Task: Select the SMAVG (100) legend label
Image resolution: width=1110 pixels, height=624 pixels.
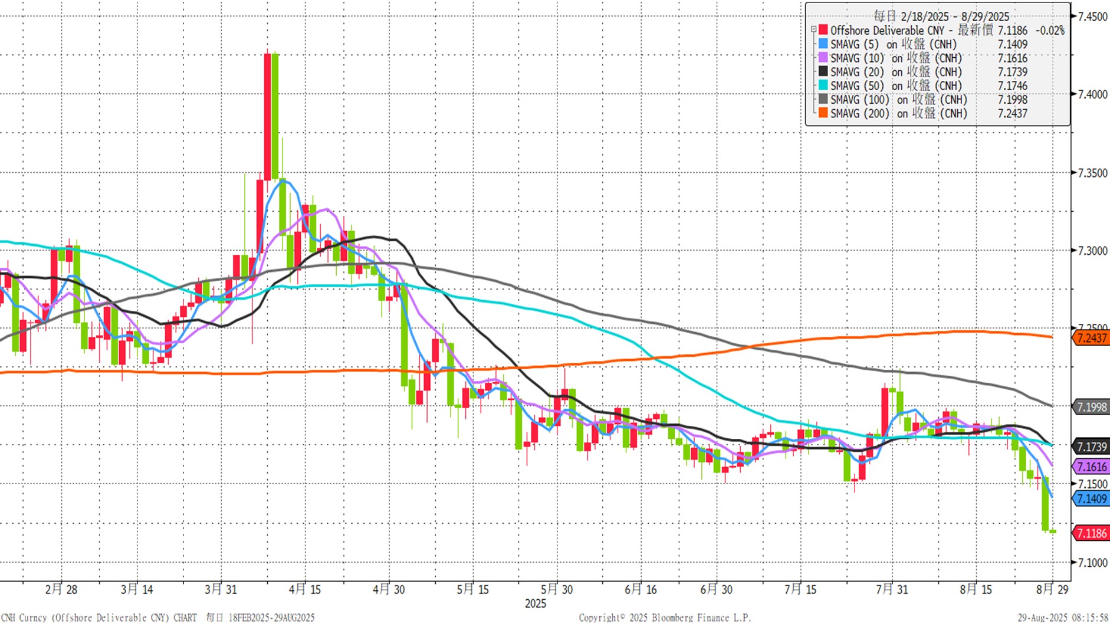Action: [x=899, y=100]
